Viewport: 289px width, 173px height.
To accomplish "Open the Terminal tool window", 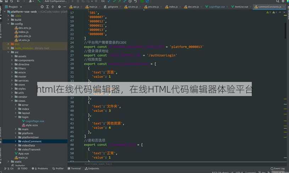I will point(74,168).
